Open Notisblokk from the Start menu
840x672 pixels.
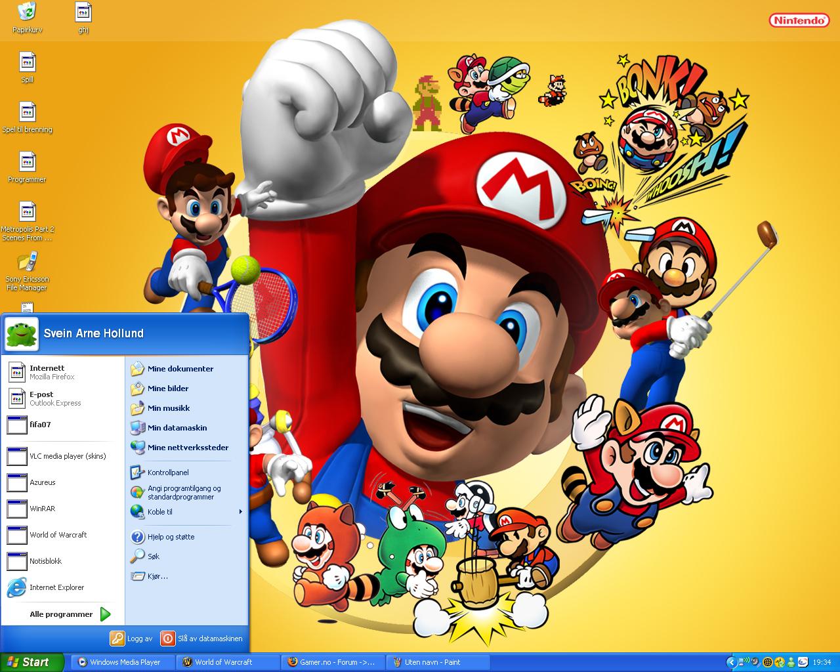pyautogui.click(x=63, y=561)
